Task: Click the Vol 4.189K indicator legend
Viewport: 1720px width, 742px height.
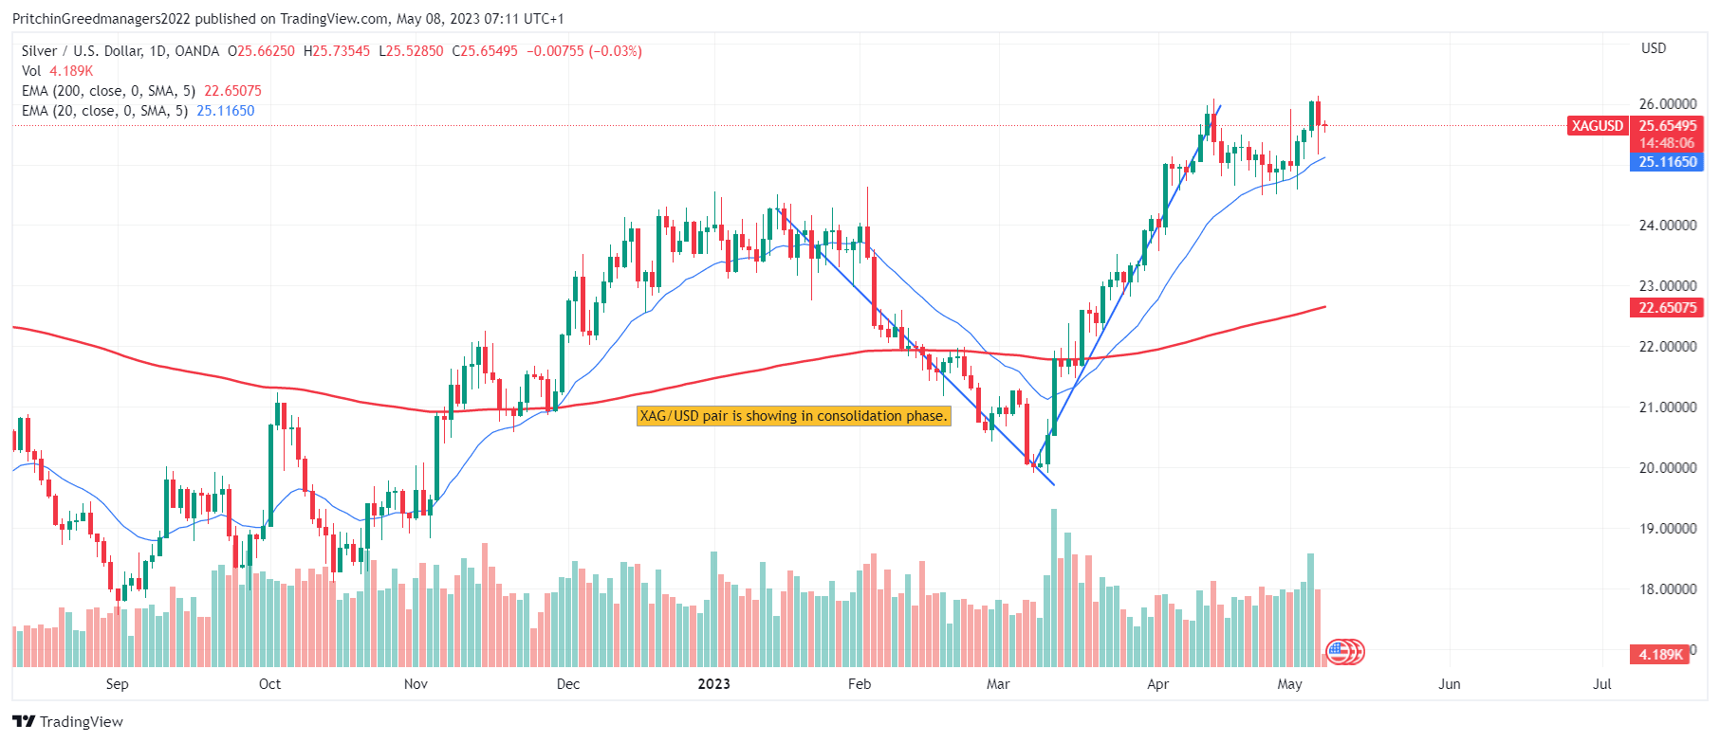Action: (58, 71)
